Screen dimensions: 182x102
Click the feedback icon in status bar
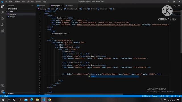click(176, 96)
